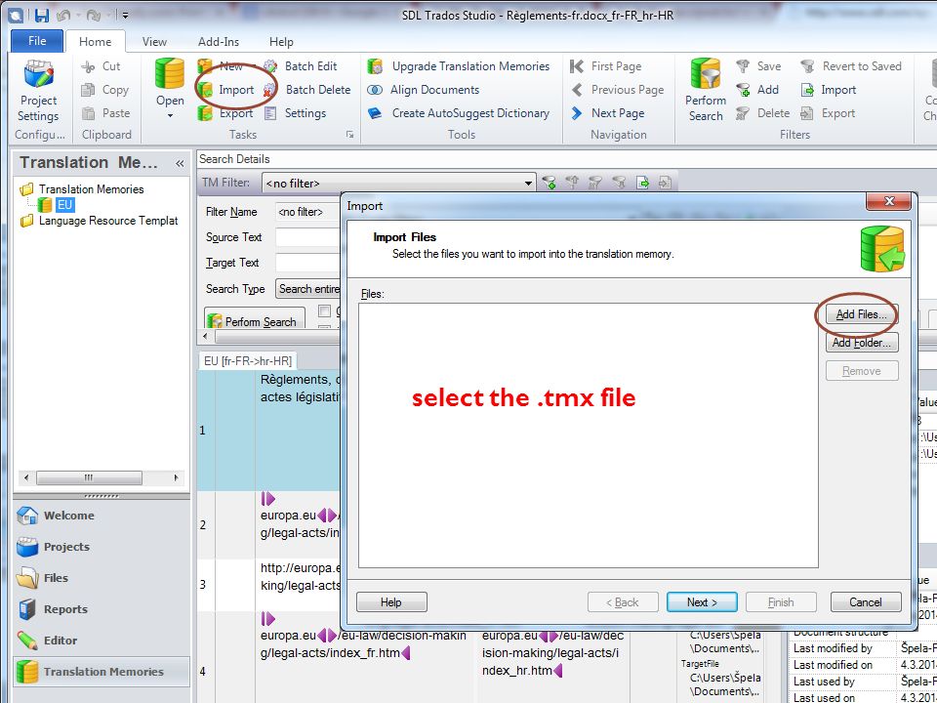Click Create AutoSuggest Dictionary
This screenshot has width=937, height=703.
[459, 113]
